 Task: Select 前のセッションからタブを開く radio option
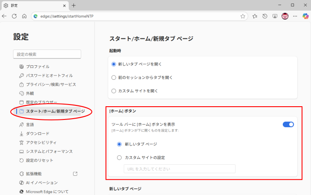click(x=114, y=78)
